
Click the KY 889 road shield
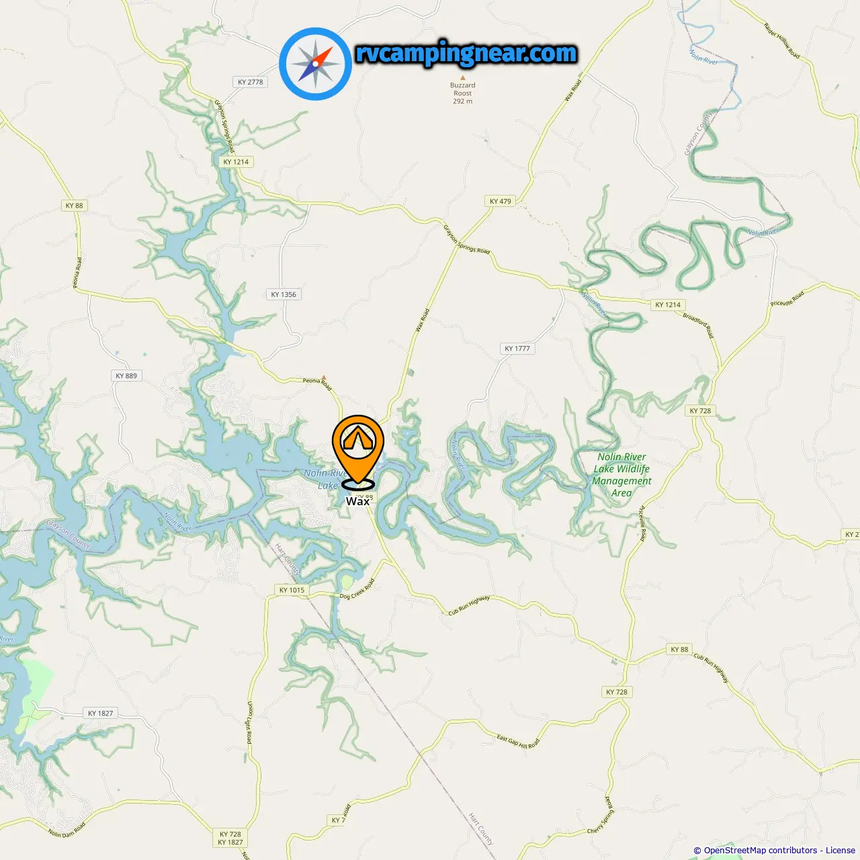(x=126, y=376)
